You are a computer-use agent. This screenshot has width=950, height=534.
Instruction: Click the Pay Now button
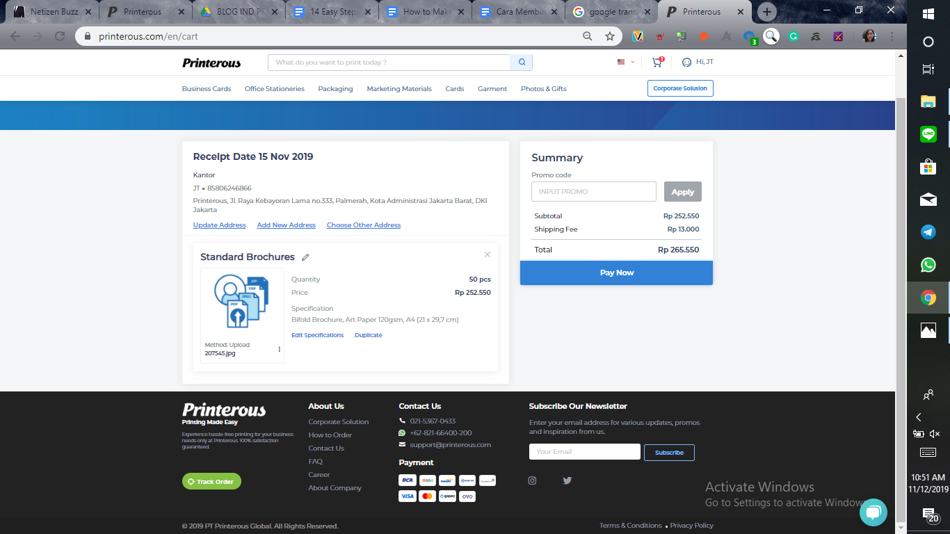[616, 273]
